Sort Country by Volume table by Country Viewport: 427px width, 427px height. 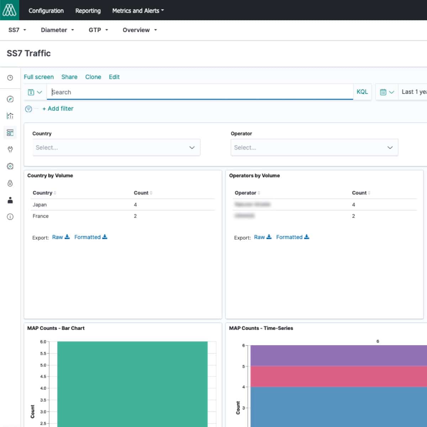click(x=44, y=193)
